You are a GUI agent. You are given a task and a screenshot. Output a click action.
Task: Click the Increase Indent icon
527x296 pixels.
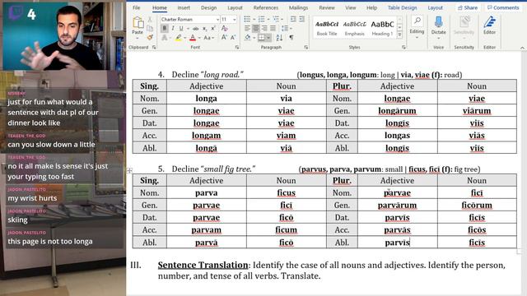(302, 19)
